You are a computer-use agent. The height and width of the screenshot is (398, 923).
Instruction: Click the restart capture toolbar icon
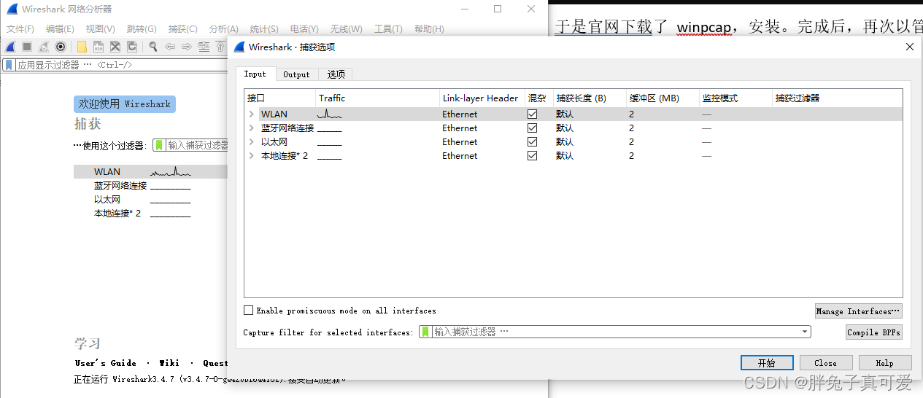pos(44,47)
